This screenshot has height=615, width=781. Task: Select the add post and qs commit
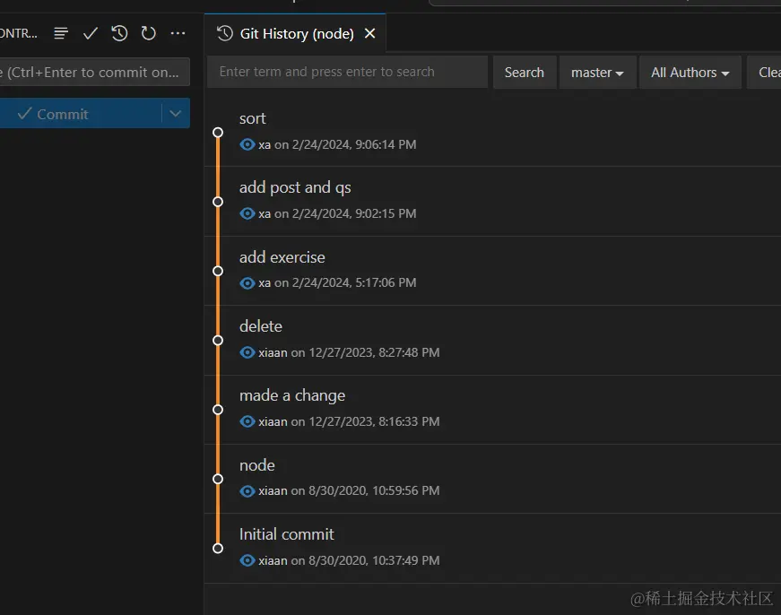point(295,187)
